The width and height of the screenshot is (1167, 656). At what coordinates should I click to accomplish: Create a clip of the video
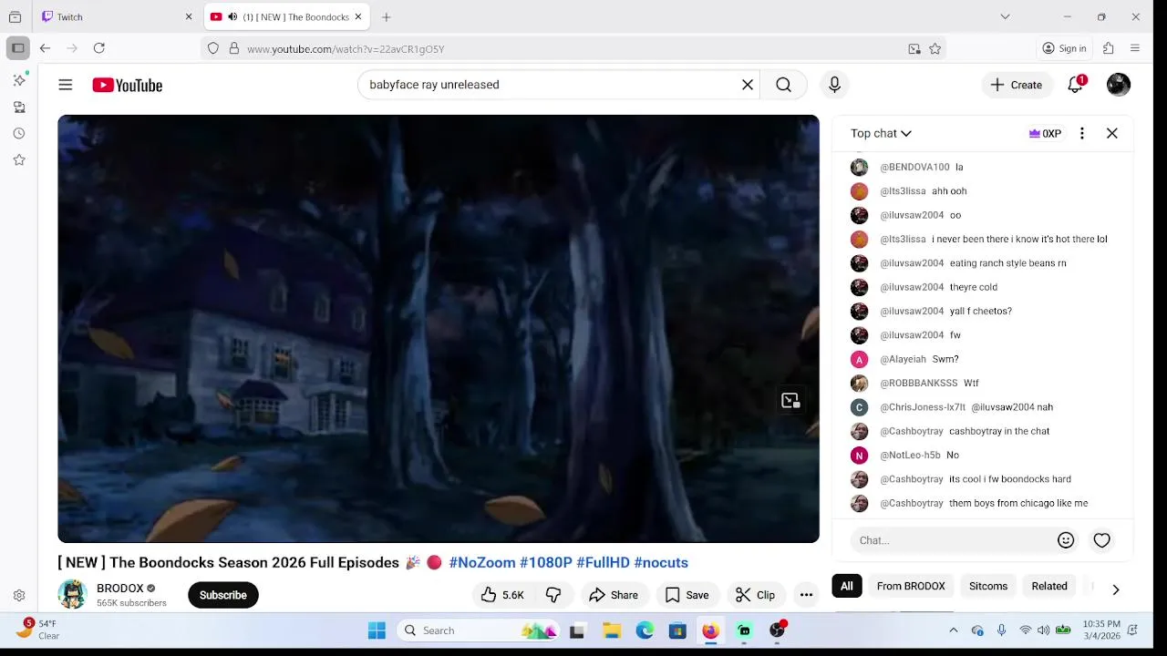755,595
